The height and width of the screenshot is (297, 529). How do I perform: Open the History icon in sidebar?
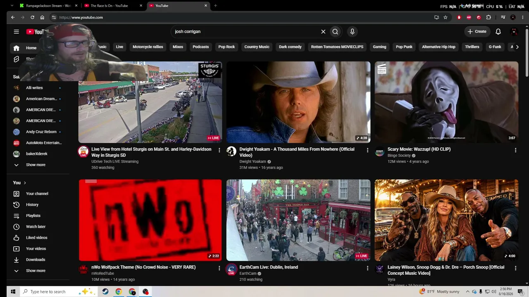(16, 205)
